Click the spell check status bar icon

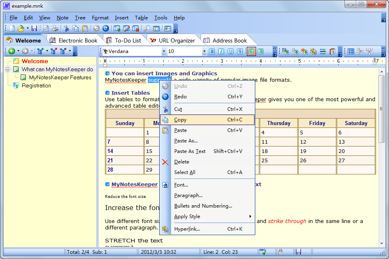point(263,252)
